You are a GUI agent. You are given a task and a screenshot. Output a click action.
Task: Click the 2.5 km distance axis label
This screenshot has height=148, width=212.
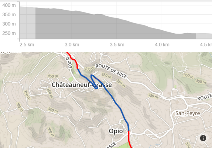pos(27,45)
